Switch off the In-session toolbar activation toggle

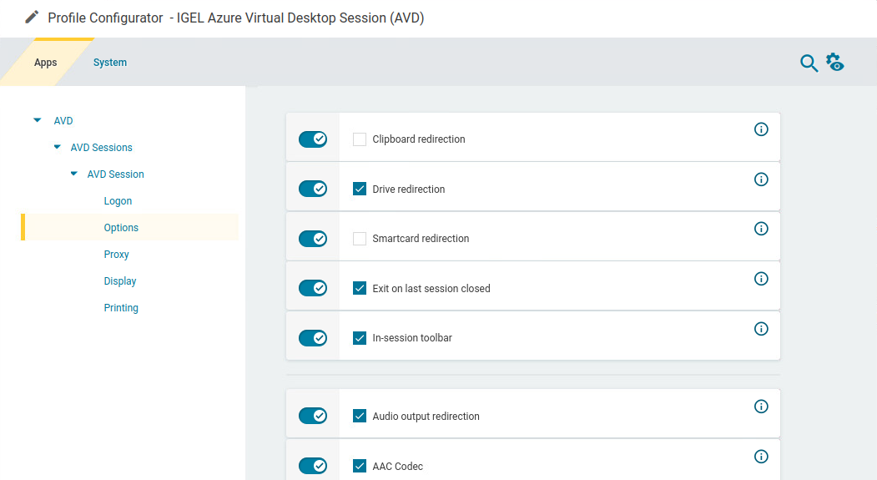click(x=313, y=338)
